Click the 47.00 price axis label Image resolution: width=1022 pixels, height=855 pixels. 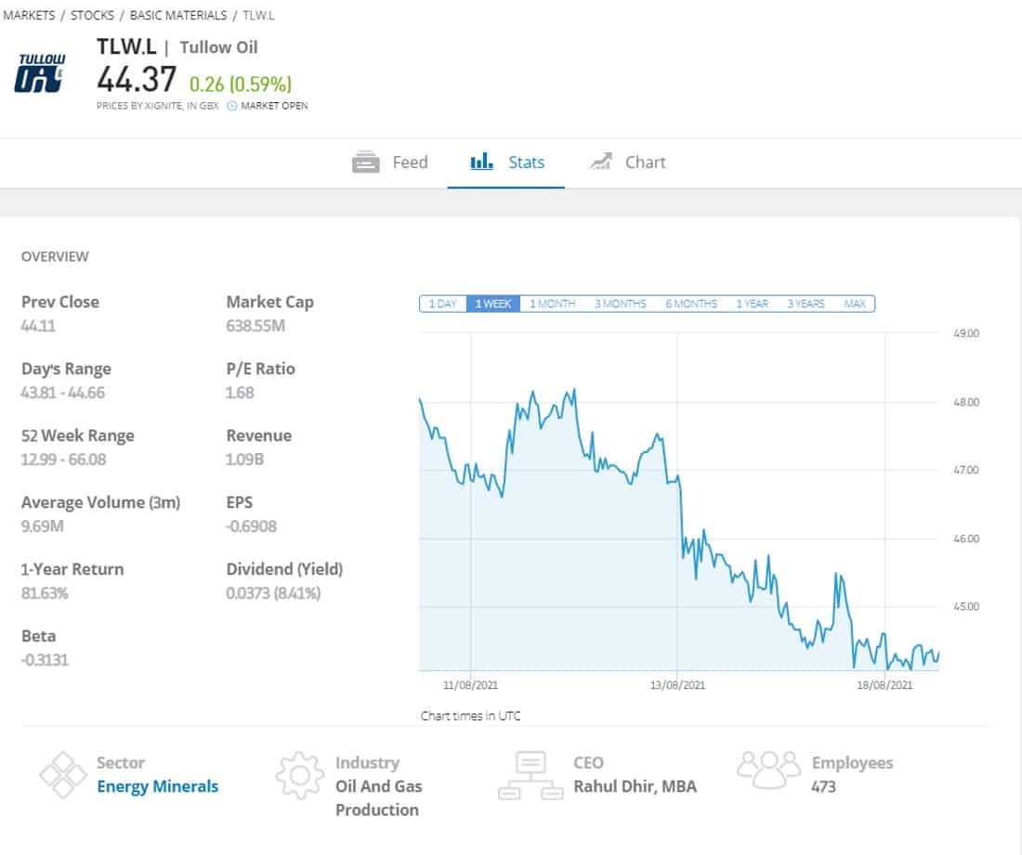(966, 470)
